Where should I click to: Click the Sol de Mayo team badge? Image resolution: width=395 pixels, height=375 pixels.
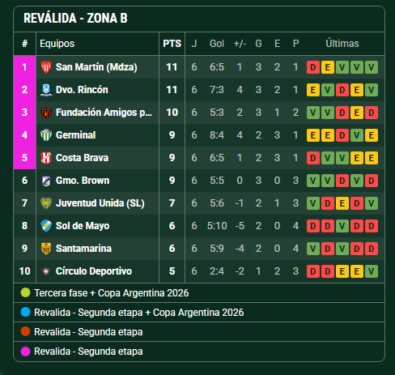tap(46, 226)
